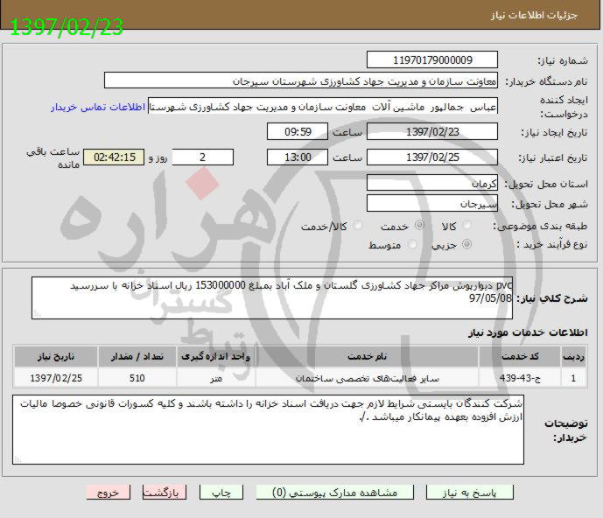The height and width of the screenshot is (518, 603).
Task: Click the کد خدمت column header
Action: [x=520, y=356]
